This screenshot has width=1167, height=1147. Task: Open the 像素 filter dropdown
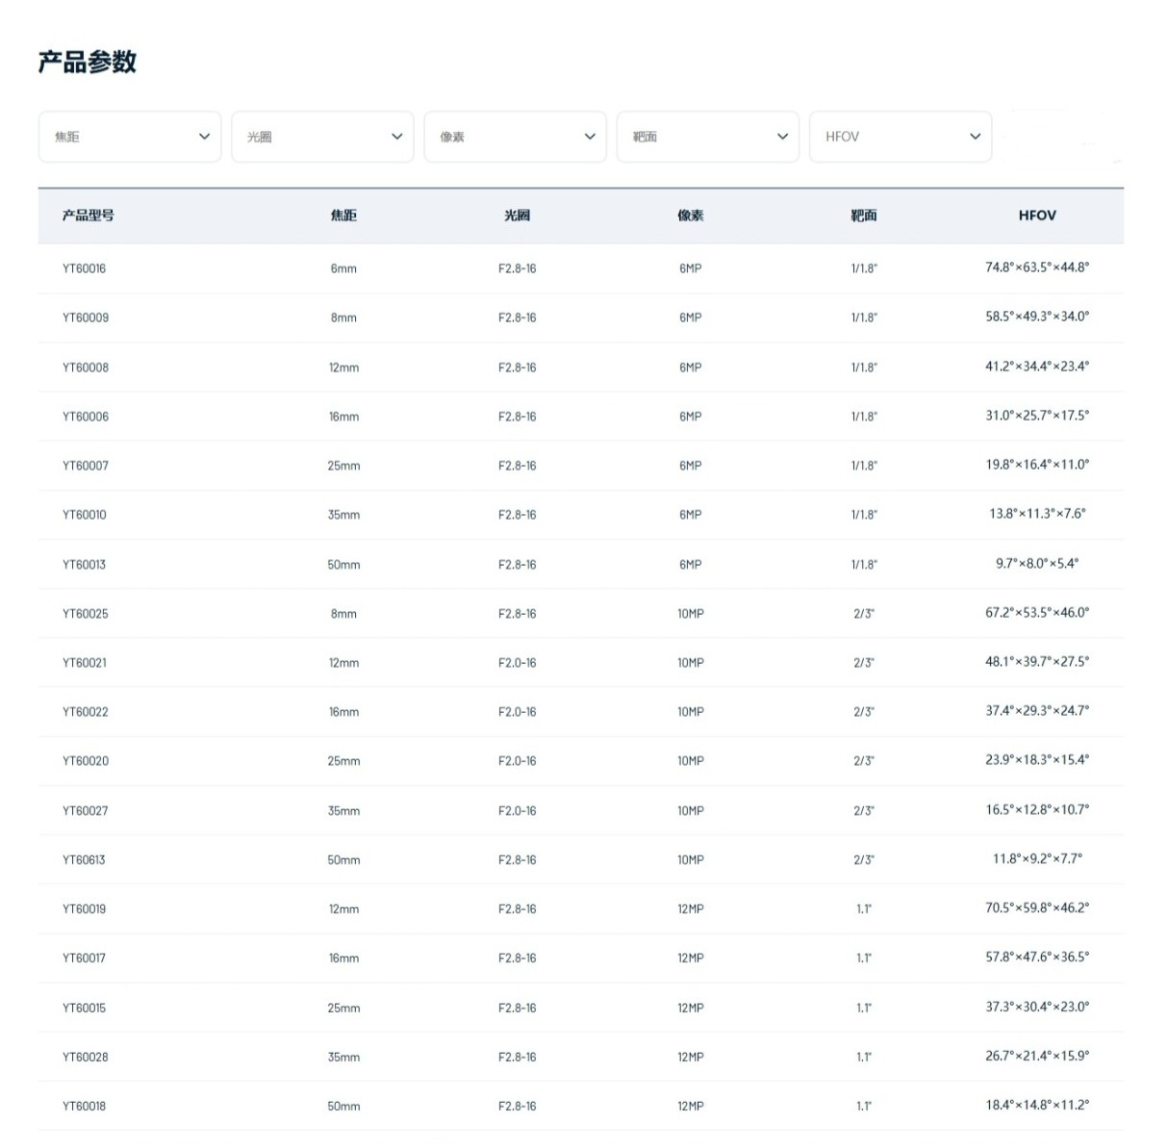(x=515, y=137)
